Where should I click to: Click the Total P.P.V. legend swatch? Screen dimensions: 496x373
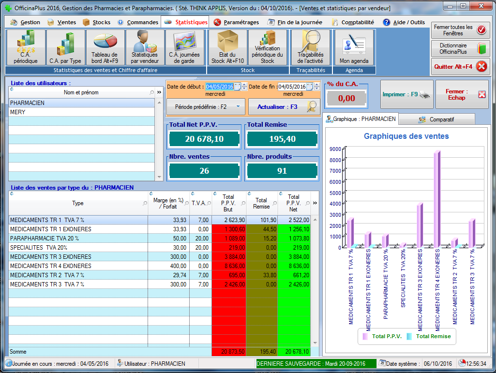(364, 336)
